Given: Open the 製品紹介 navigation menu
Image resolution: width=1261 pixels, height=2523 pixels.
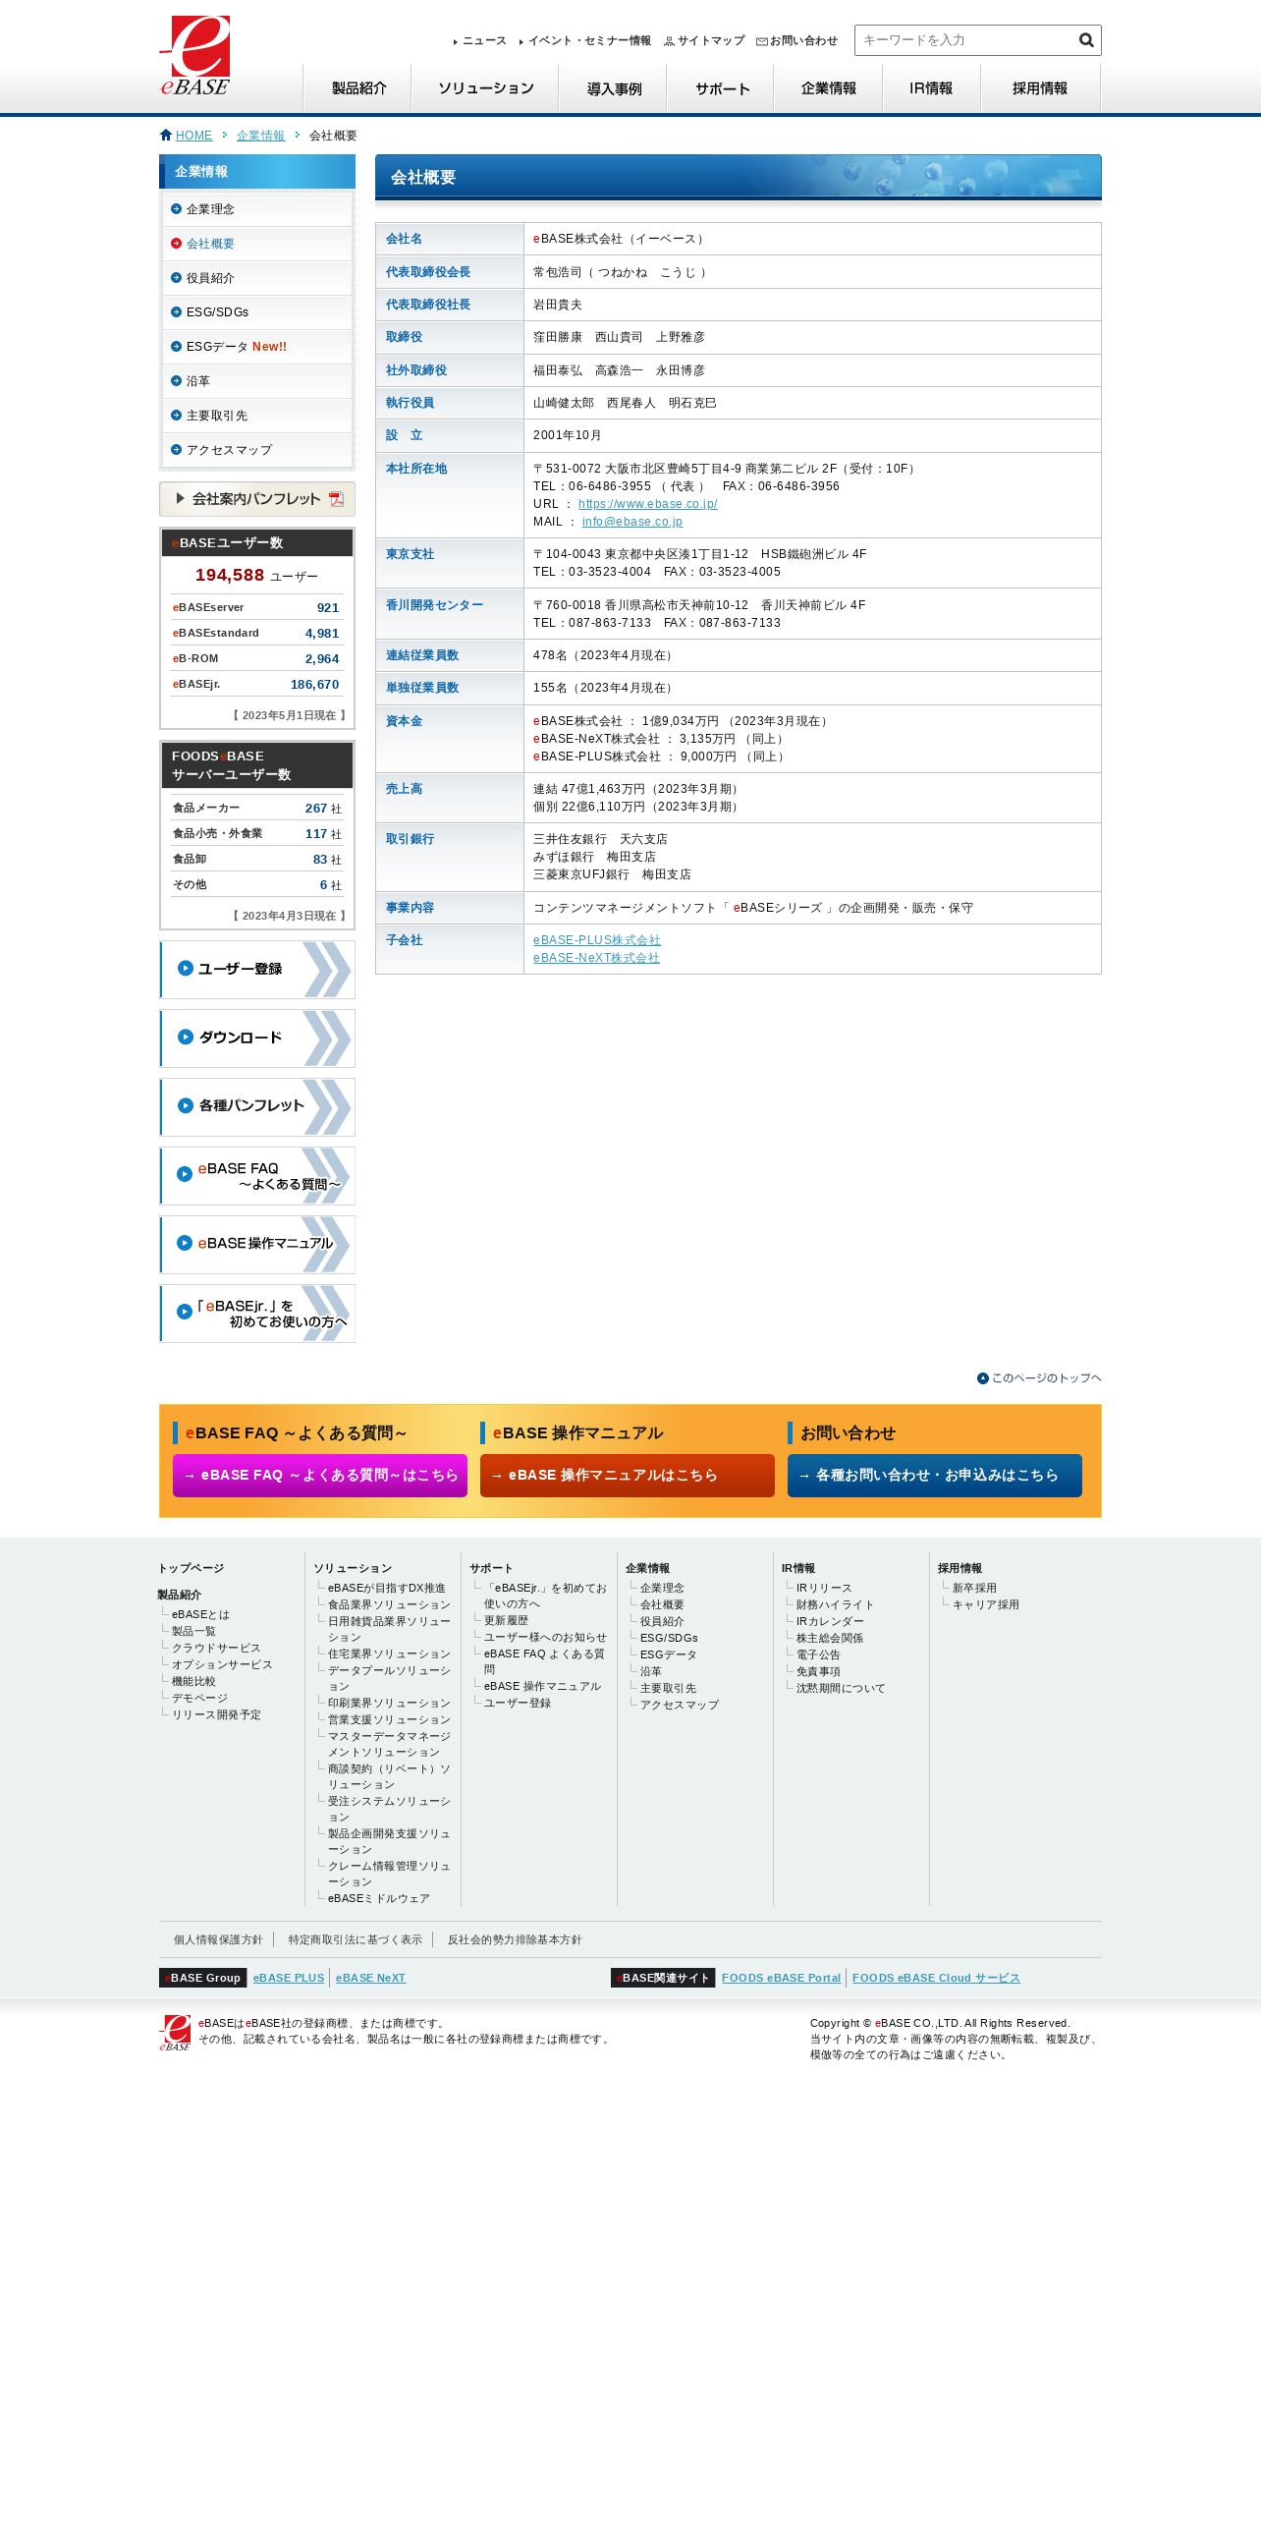Looking at the screenshot, I should 357,88.
